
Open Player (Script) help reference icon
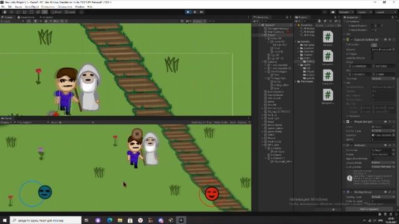pyautogui.click(x=385, y=122)
